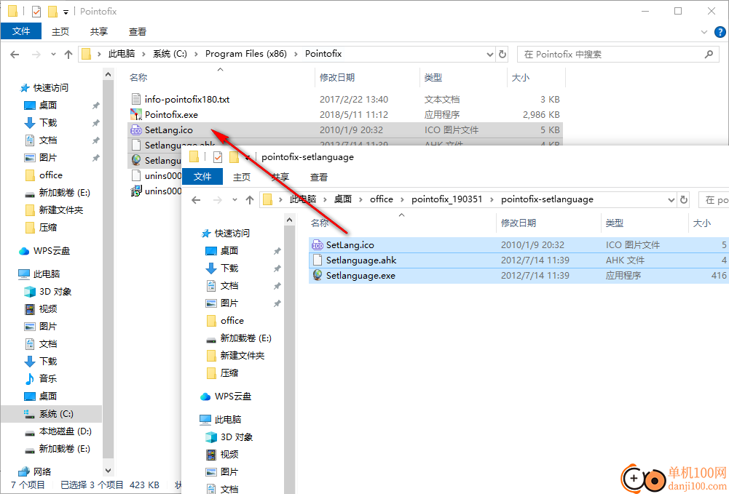This screenshot has width=729, height=494.
Task: Select file name Setlanguage.ahk in front window
Action: point(361,260)
